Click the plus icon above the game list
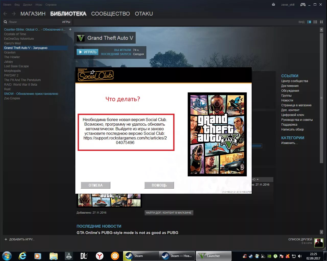The image size is (327, 261). [x=70, y=29]
